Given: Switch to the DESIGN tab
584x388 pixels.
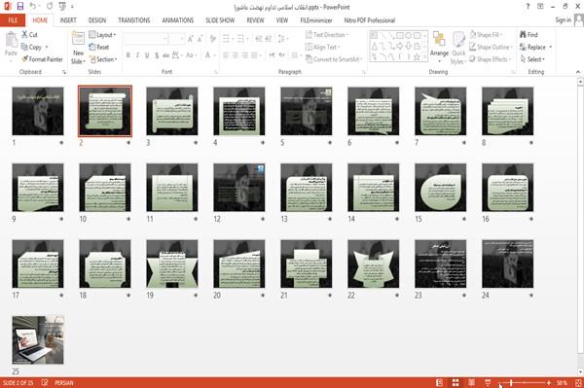Looking at the screenshot, I should (x=96, y=20).
